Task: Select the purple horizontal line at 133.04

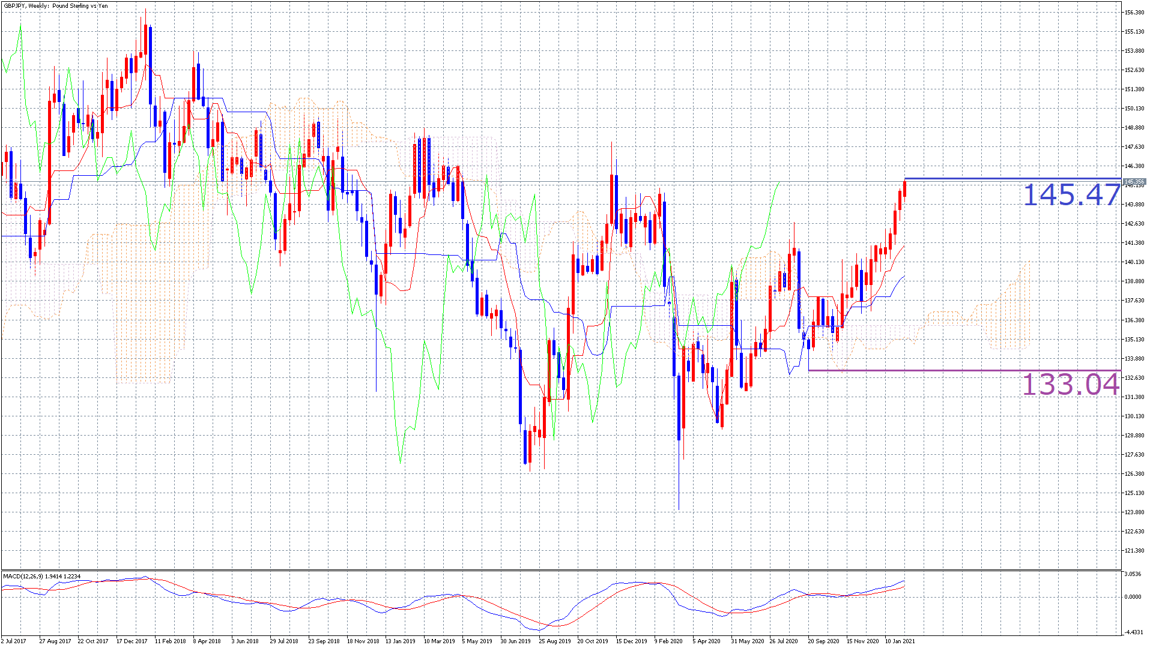Action: (961, 370)
